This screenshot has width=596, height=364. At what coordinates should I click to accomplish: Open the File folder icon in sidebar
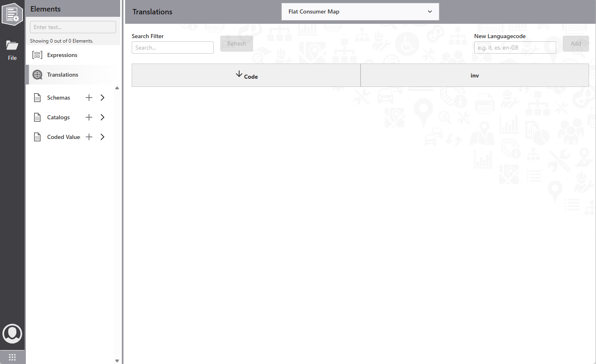(x=12, y=45)
